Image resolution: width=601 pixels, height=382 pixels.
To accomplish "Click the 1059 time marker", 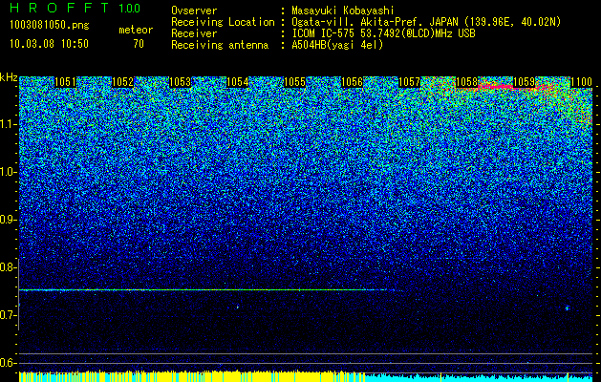I will coord(524,82).
